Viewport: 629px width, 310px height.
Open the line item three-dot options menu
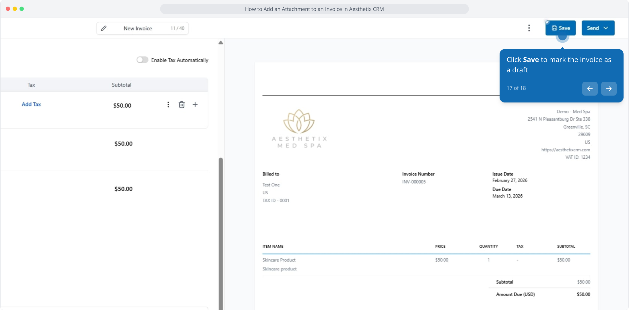tap(168, 104)
